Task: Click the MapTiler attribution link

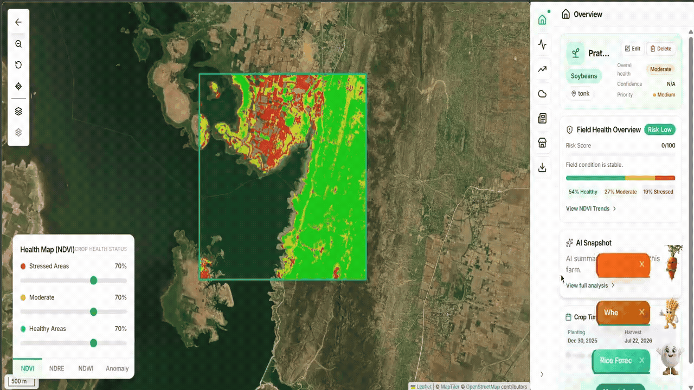Action: [x=450, y=387]
